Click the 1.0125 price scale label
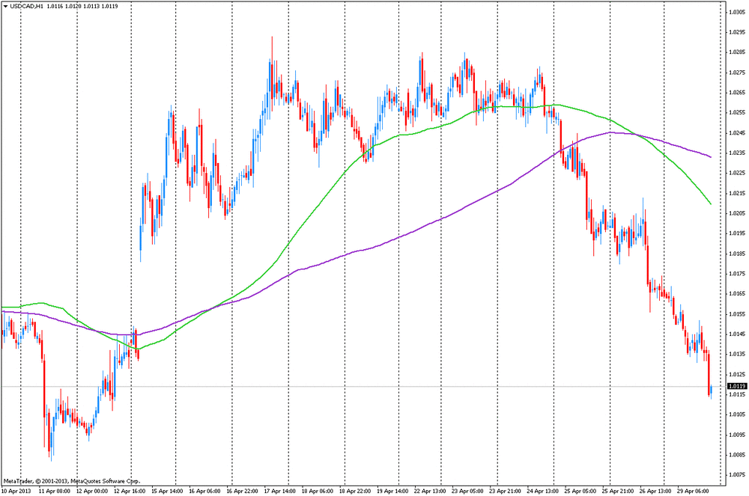Viewport: 749px width, 496px height. click(x=738, y=374)
